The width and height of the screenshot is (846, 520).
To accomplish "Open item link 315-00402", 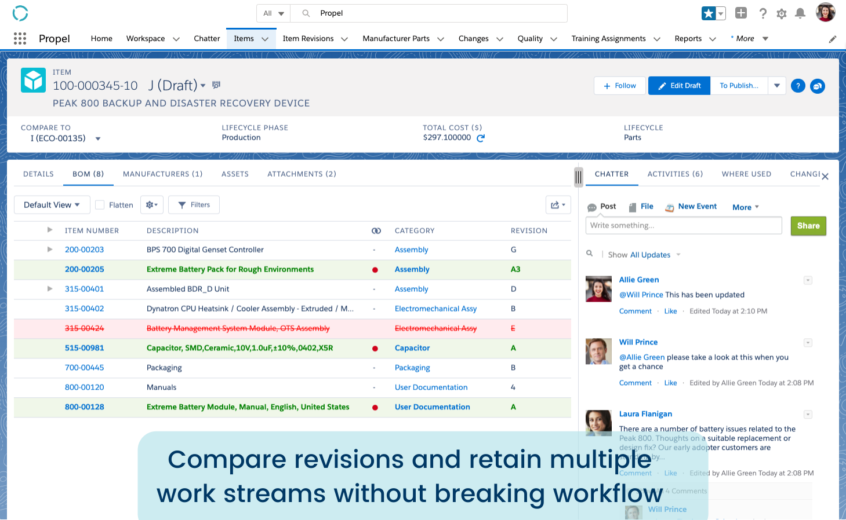I will click(x=85, y=309).
